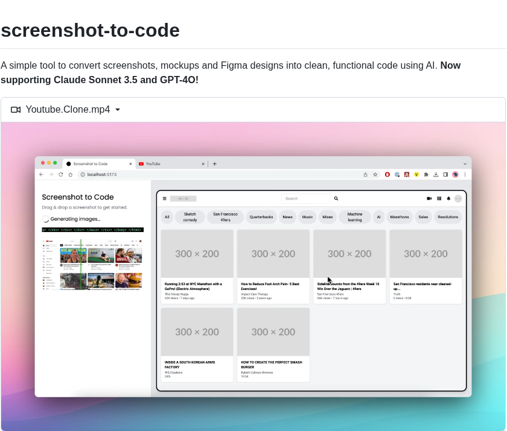The height and width of the screenshot is (431, 507).
Task: Click the magnifier search icon
Action: pos(336,198)
